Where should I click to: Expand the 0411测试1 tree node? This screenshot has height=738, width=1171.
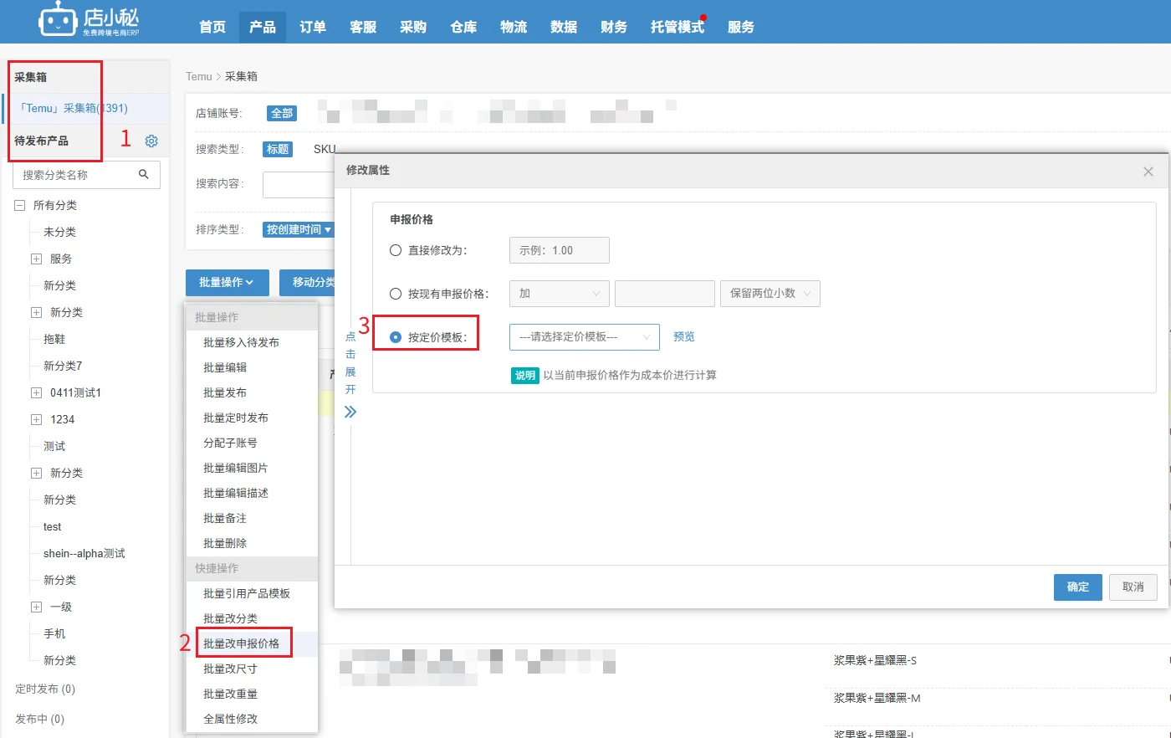click(36, 393)
